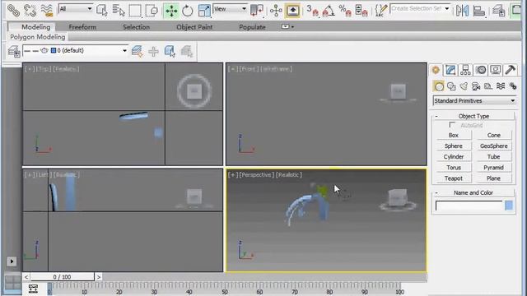
Task: Open the Modify command panel tab
Action: (x=450, y=70)
